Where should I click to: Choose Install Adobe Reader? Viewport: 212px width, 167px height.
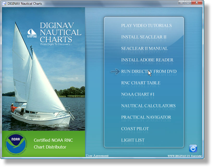(147, 60)
